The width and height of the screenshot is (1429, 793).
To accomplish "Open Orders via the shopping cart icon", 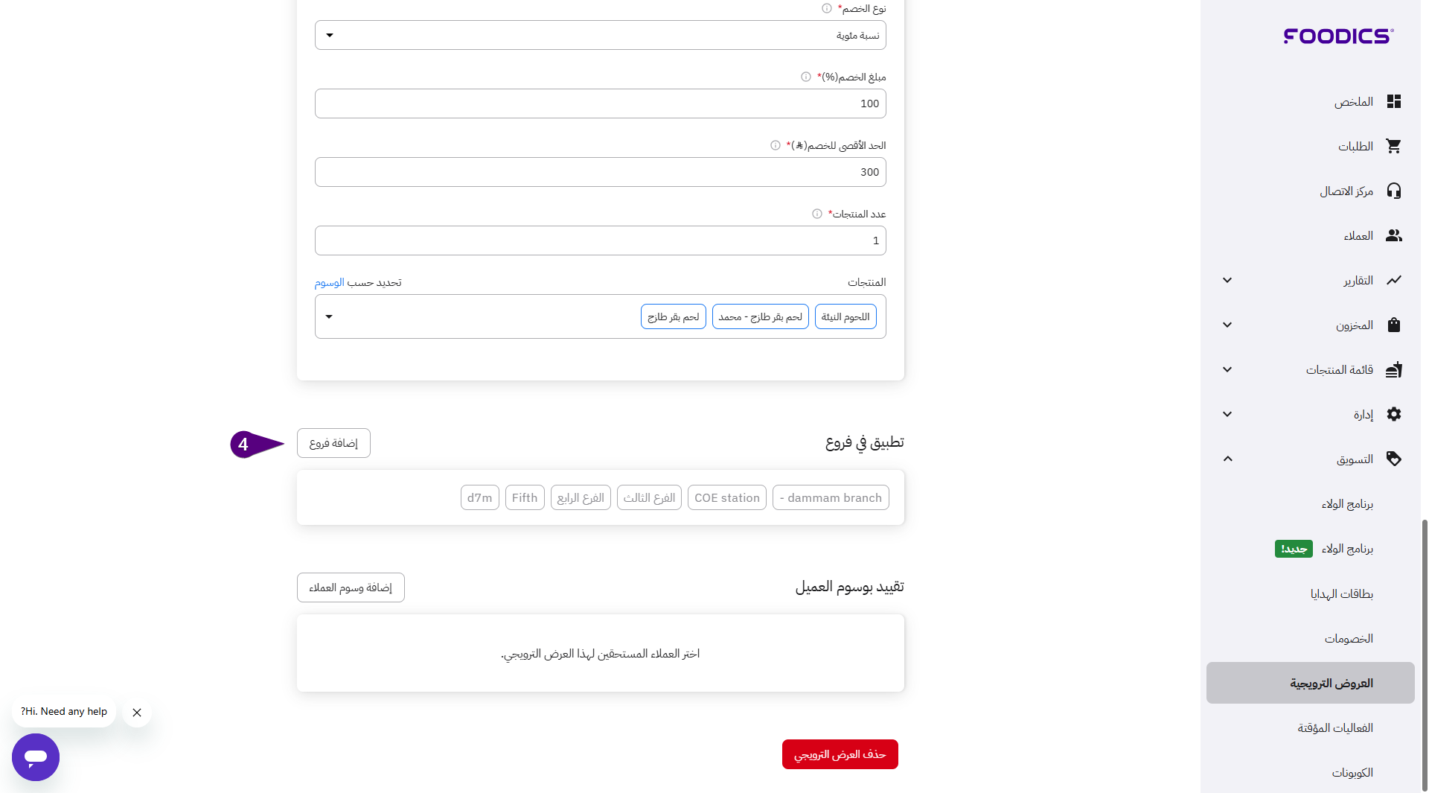I will click(x=1393, y=146).
